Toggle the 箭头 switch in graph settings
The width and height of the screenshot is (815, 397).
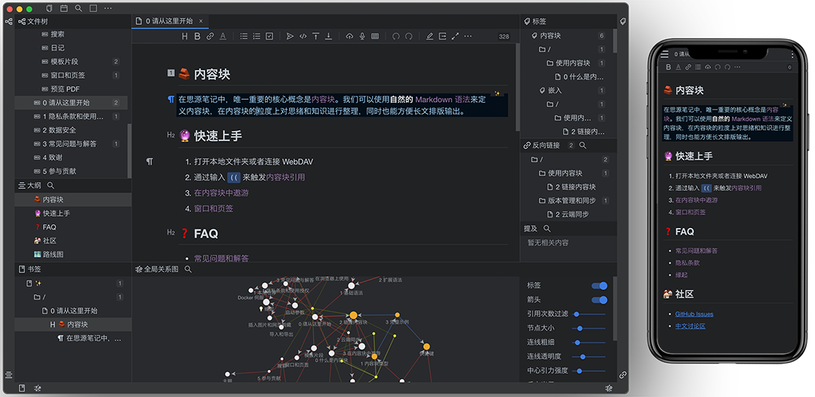click(x=599, y=300)
